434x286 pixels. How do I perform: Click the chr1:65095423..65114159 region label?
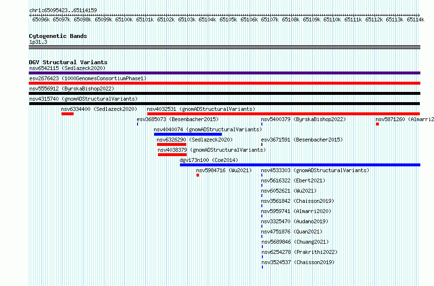tap(63, 11)
